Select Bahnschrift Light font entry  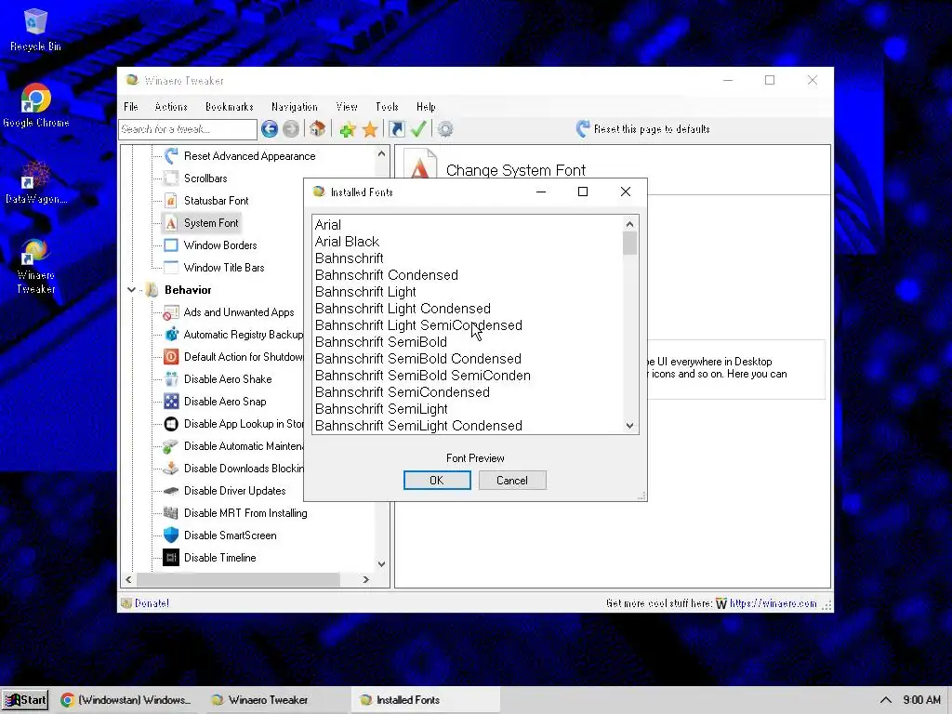pos(365,292)
